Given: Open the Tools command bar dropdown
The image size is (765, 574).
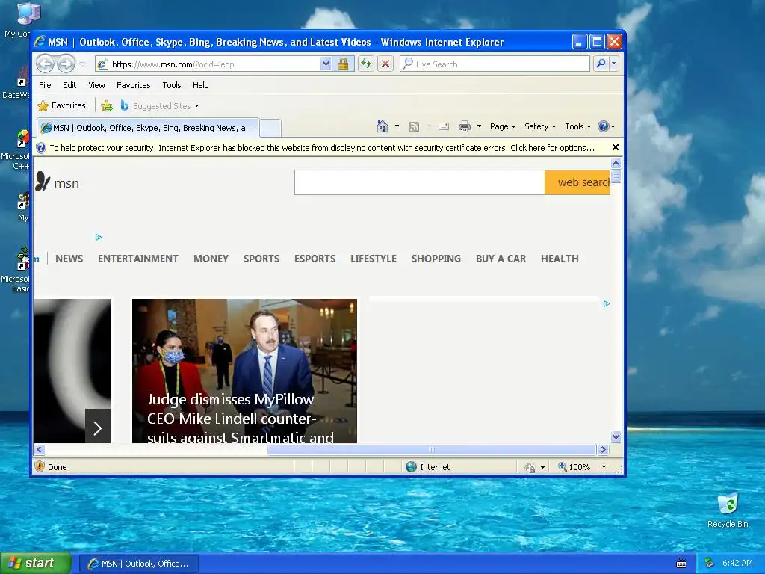Looking at the screenshot, I should (577, 126).
